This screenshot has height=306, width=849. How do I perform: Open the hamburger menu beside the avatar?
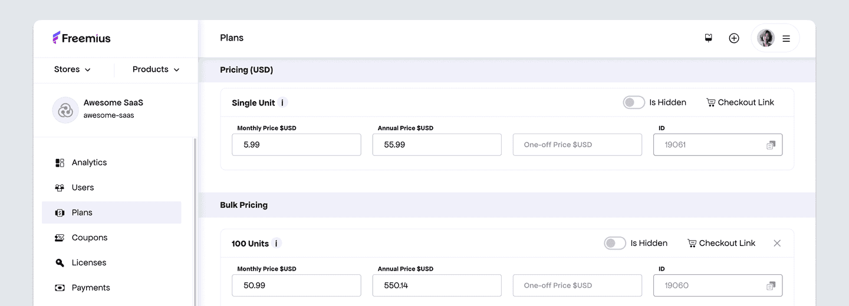[x=786, y=39]
